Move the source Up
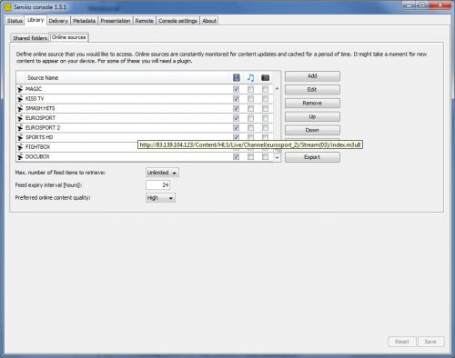Viewport: 455px width, 358px height. click(312, 116)
